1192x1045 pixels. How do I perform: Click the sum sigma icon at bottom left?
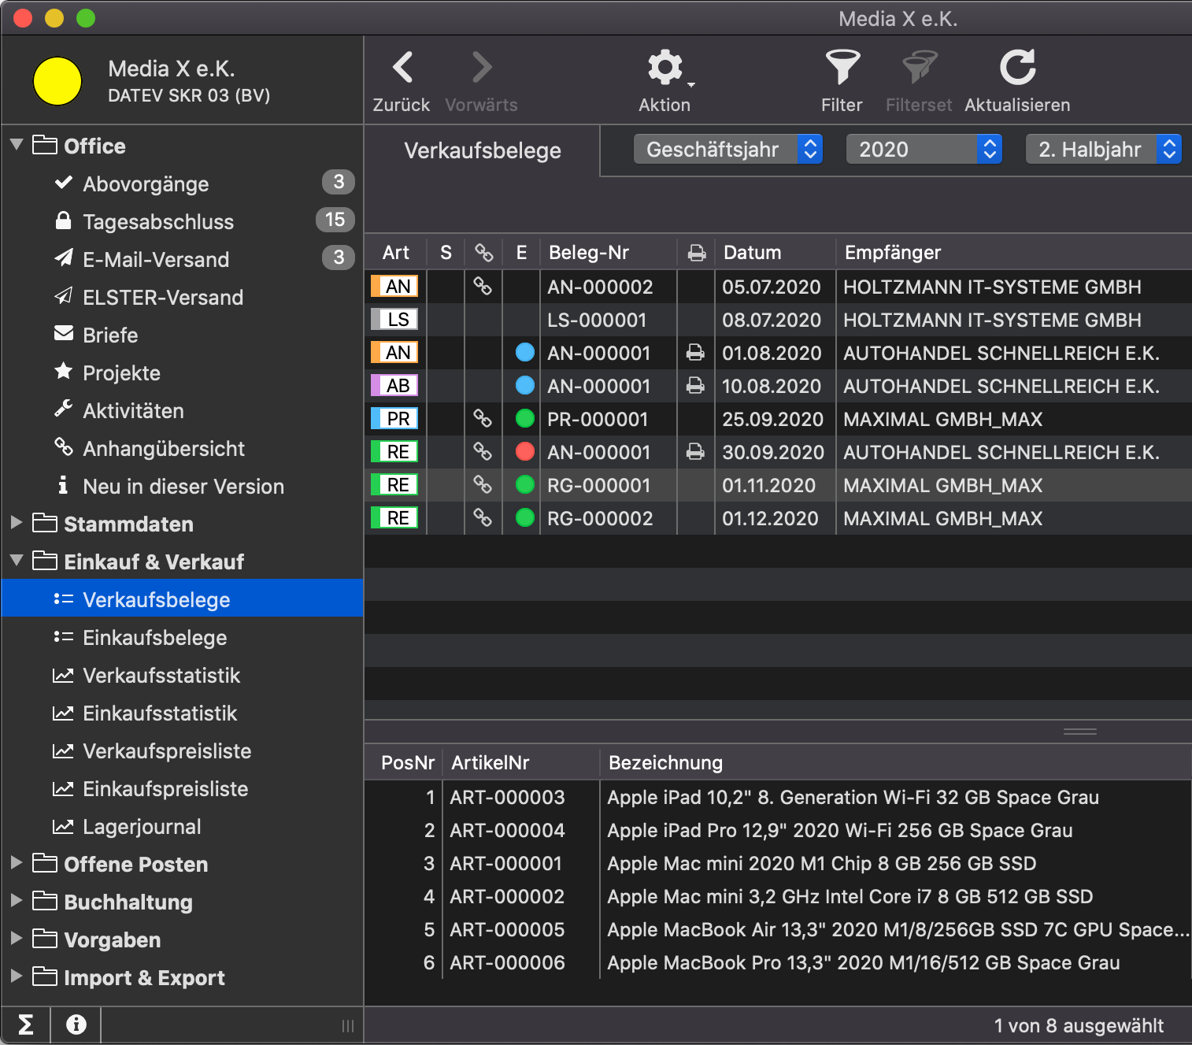tap(25, 1025)
